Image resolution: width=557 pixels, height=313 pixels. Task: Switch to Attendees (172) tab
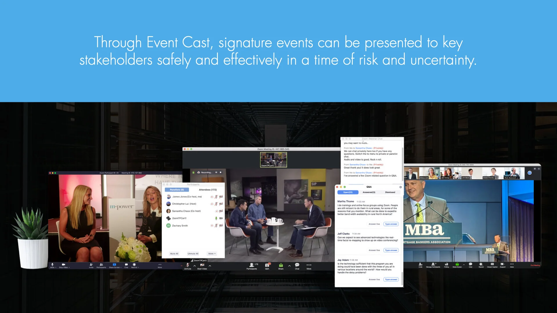[208, 190]
